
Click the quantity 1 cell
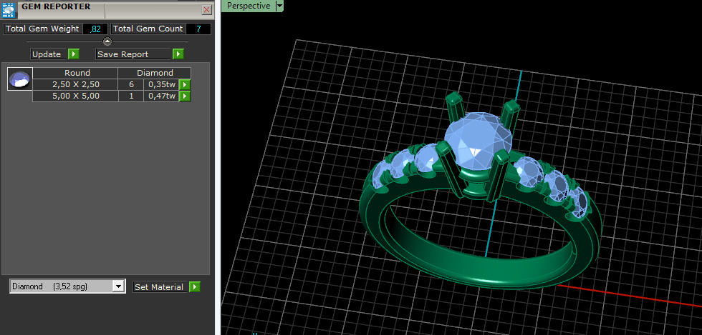131,96
